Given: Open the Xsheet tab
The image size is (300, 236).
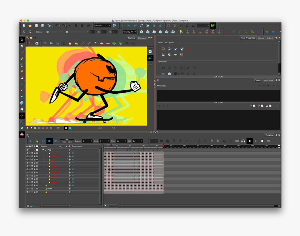Looking at the screenshot, I should tap(270, 38).
